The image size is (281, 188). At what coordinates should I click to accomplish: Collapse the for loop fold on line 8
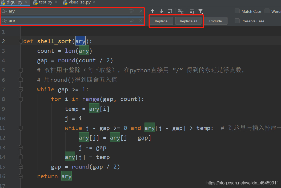[x=21, y=99]
